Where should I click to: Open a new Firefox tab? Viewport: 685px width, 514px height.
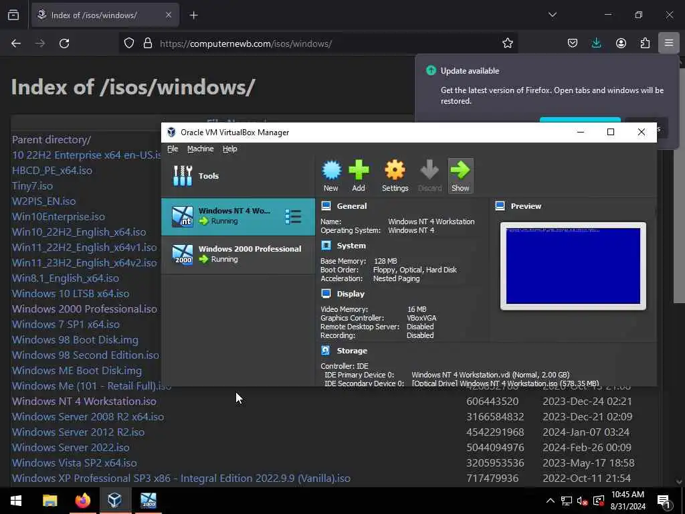pyautogui.click(x=193, y=15)
